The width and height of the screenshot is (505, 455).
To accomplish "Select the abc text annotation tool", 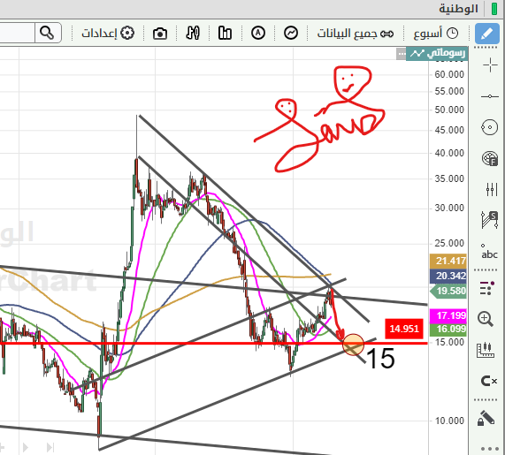I will 490,252.
